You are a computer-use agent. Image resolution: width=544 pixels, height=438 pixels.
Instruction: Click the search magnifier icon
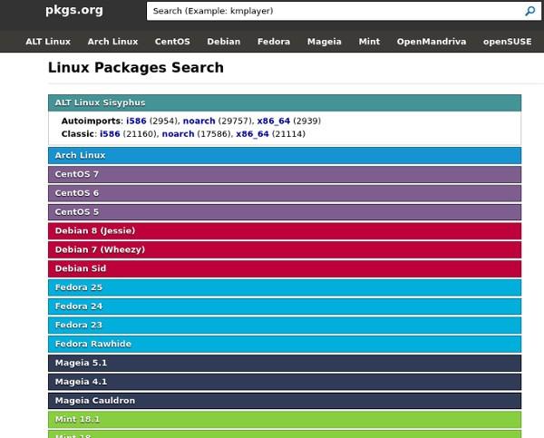point(529,11)
